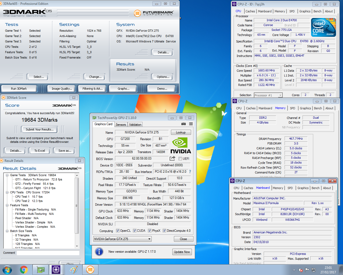Click the GPU-Z title bar icon

tap(94, 118)
